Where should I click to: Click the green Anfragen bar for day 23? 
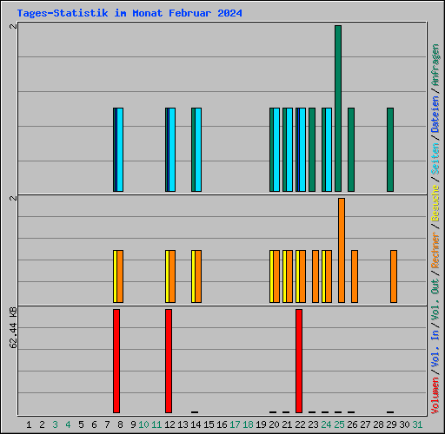coord(312,150)
